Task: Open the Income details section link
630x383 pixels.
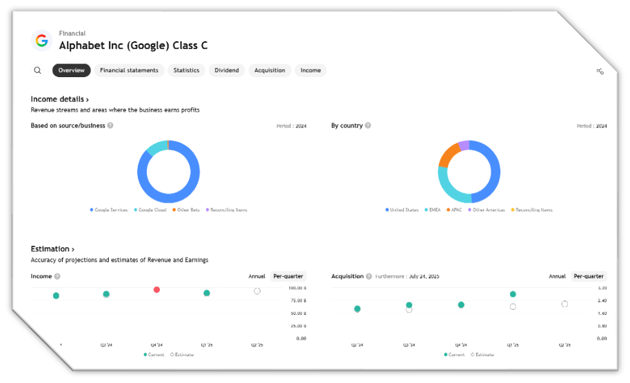Action: 60,99
